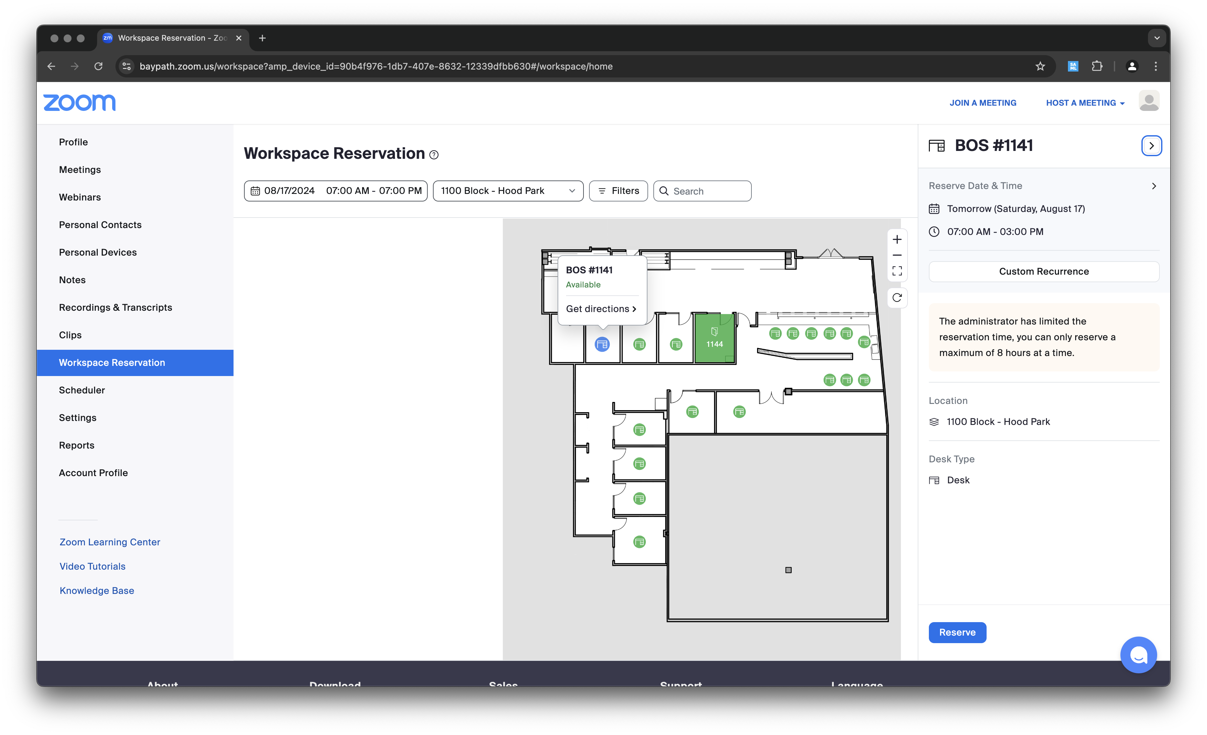Zoom in on the floor map
The width and height of the screenshot is (1207, 735).
tap(897, 240)
